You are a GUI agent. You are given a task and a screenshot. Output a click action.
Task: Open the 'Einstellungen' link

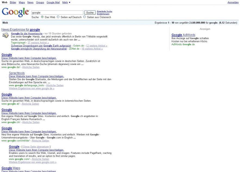[103, 14]
